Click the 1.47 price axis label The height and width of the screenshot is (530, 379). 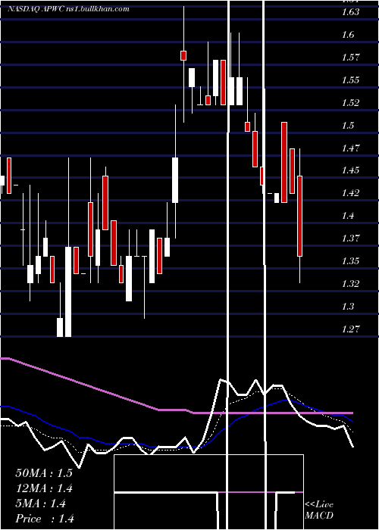point(350,148)
